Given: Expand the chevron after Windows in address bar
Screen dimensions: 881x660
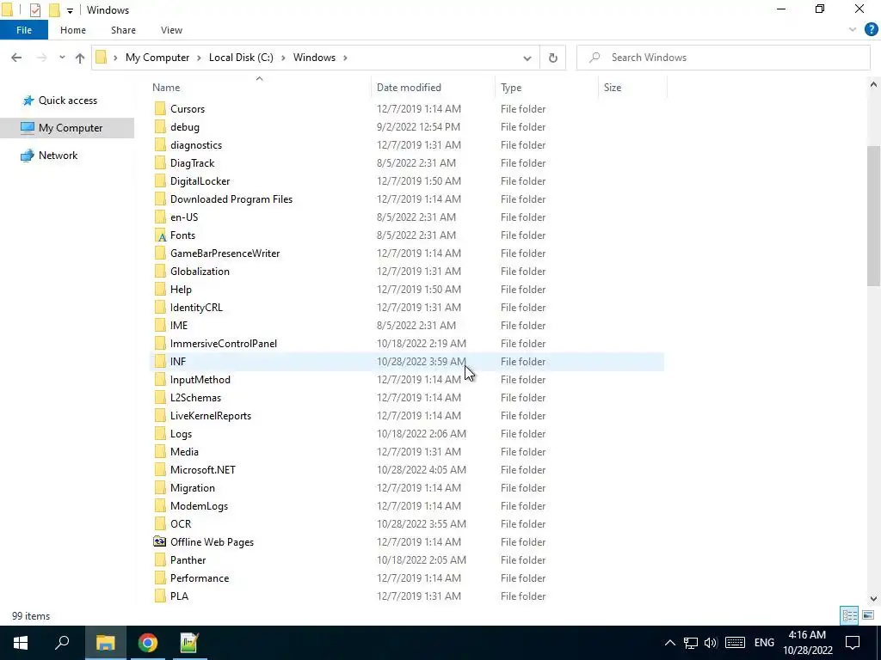Looking at the screenshot, I should click(x=345, y=58).
